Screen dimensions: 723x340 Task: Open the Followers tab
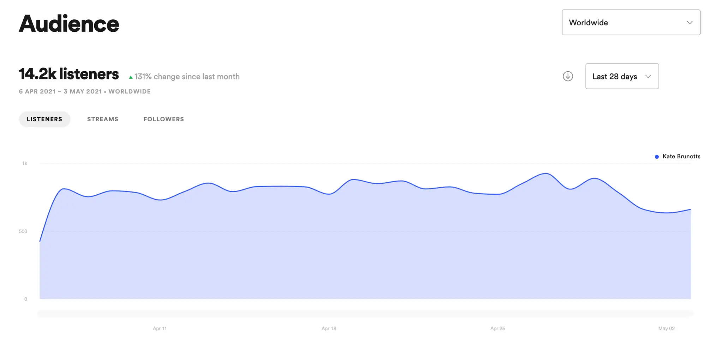click(x=163, y=119)
